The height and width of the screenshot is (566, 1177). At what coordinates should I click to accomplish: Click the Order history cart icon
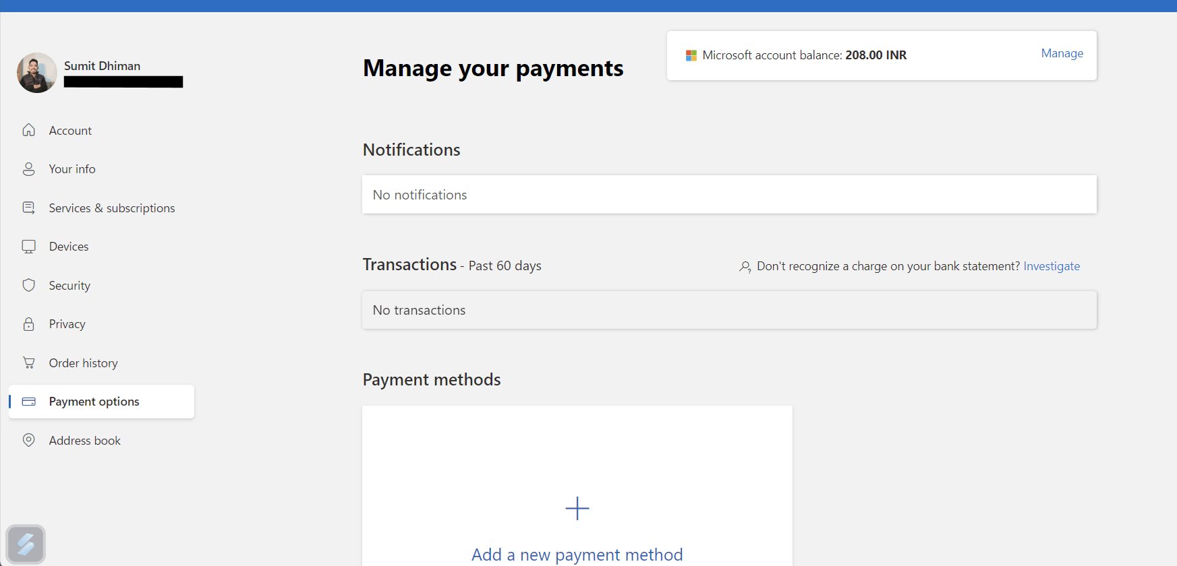28,363
